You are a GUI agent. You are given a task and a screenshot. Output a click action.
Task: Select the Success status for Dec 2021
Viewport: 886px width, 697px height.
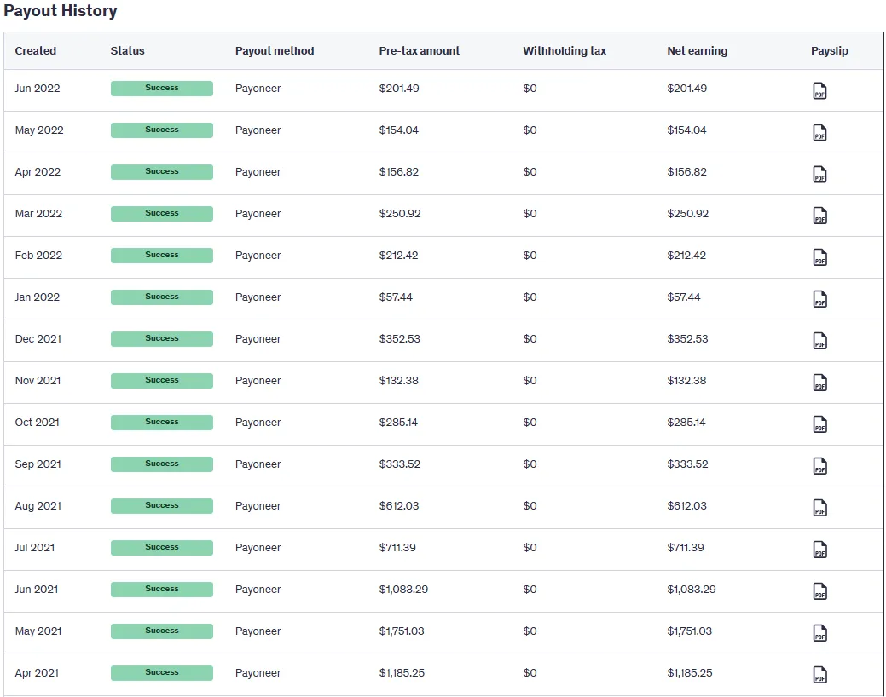coord(162,339)
